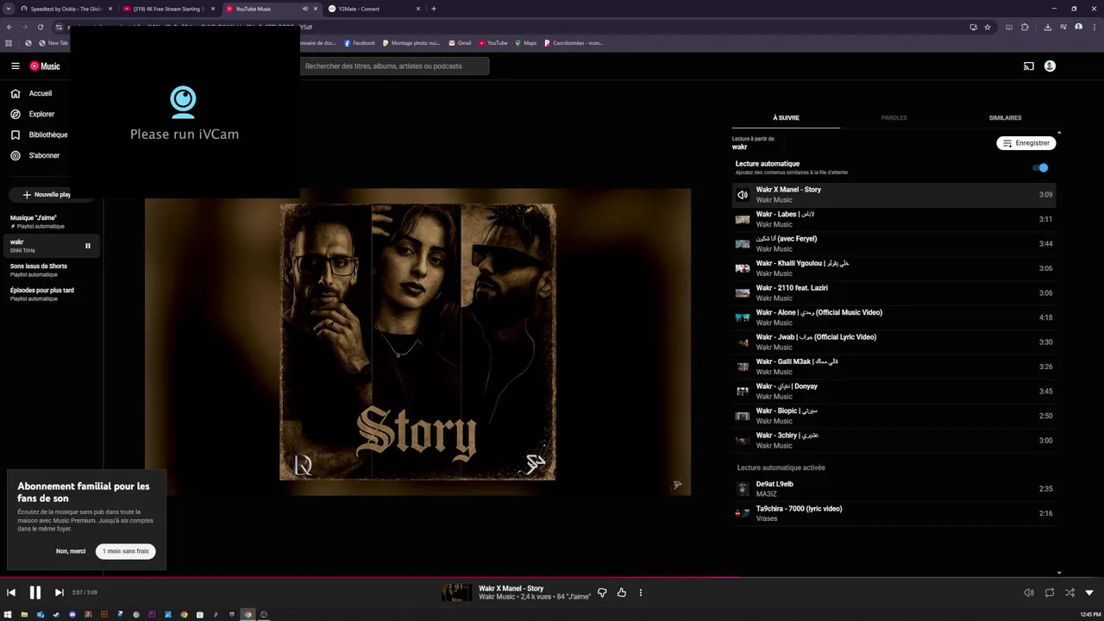
Task: Switch to the SIMILAIRES tab
Action: [x=1005, y=117]
